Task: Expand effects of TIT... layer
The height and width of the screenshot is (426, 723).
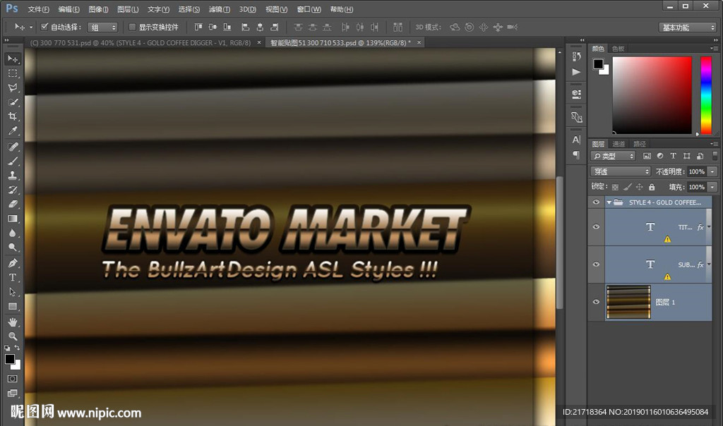Action: click(709, 226)
